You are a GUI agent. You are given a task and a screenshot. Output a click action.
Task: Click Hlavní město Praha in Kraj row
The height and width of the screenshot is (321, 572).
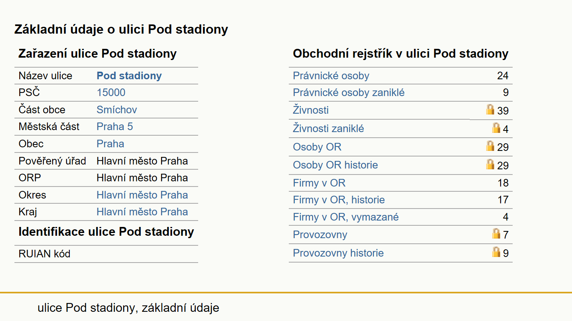[142, 212]
